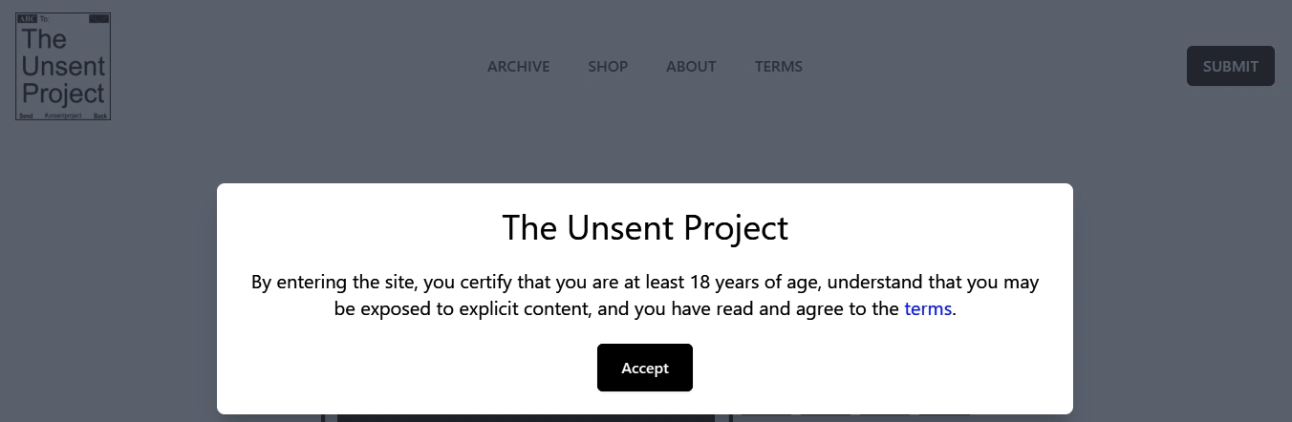
Task: Click the "Back" label inside the logo
Action: (100, 116)
